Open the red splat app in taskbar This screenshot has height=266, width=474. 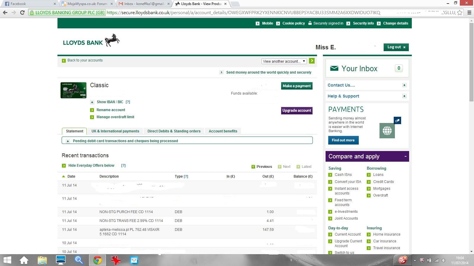point(116,260)
